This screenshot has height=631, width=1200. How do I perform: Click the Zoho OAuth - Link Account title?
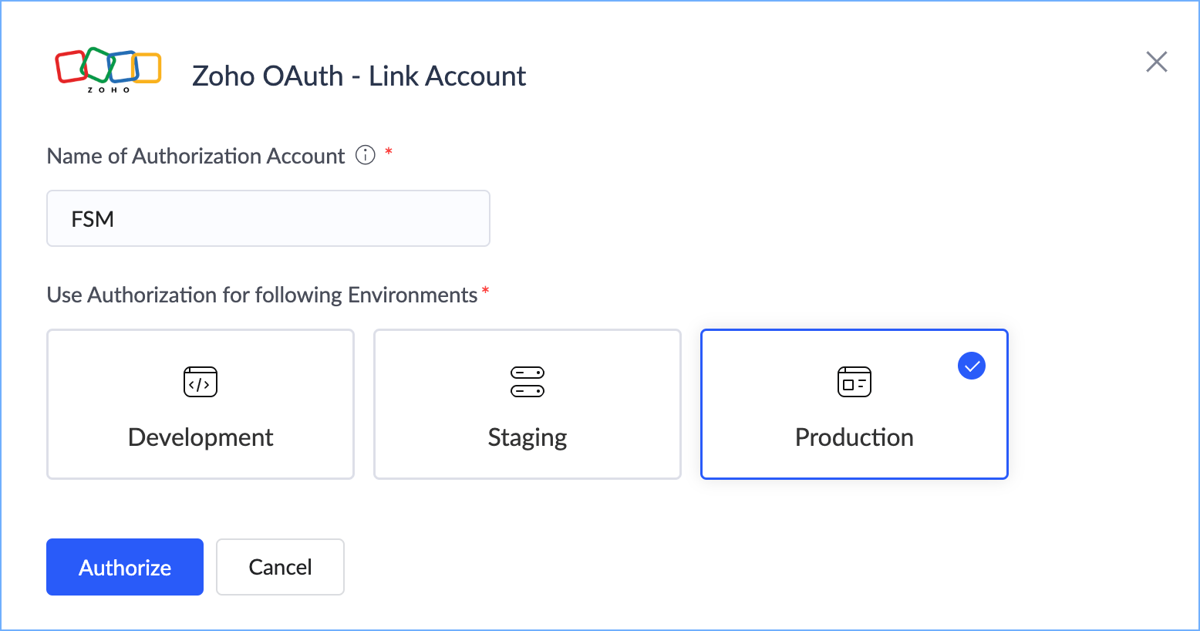click(359, 76)
